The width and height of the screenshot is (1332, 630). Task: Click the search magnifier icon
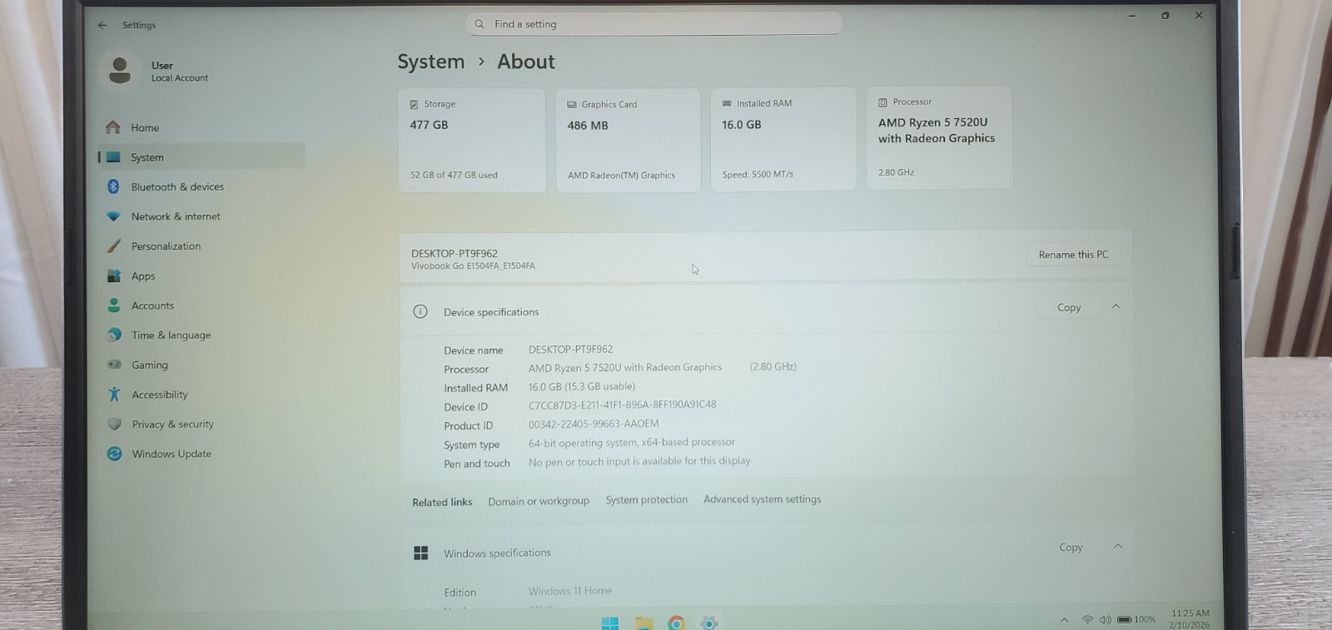[480, 24]
